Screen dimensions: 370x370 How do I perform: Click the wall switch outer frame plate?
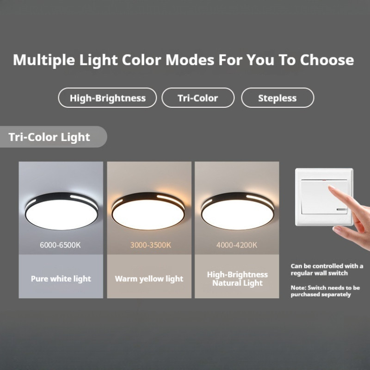[324, 197]
